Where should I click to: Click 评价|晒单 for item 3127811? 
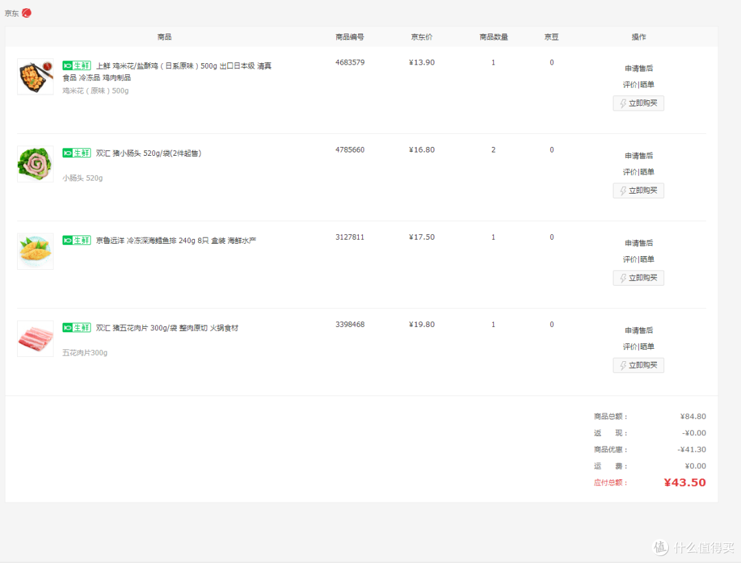(x=639, y=259)
